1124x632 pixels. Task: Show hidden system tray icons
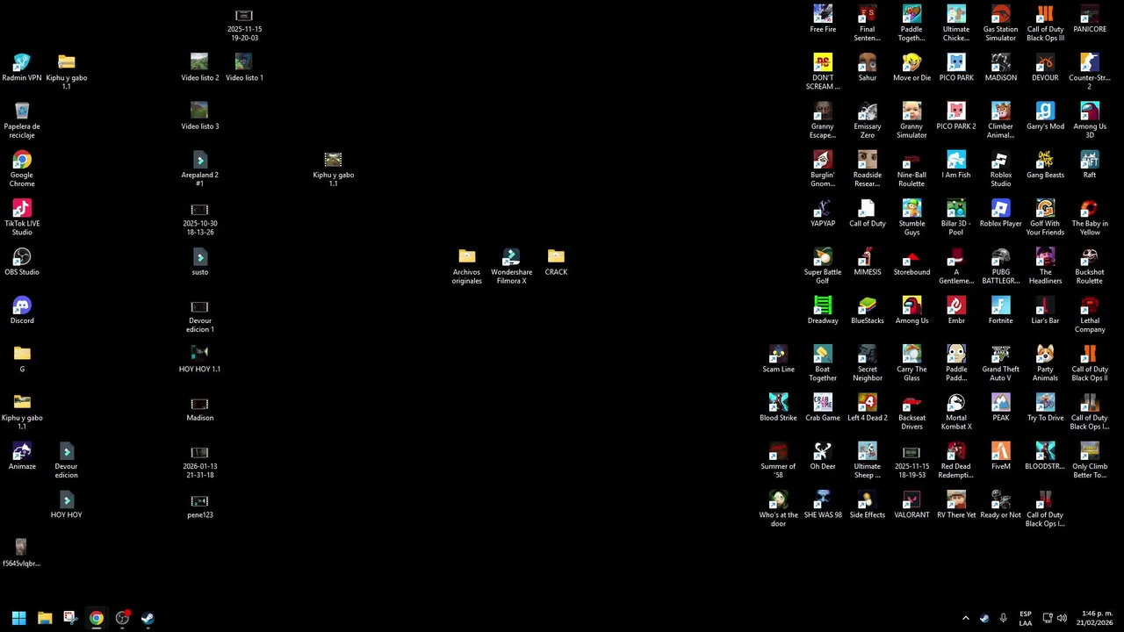tap(965, 618)
